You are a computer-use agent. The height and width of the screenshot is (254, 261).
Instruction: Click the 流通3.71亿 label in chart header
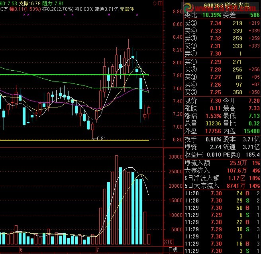(106, 9)
